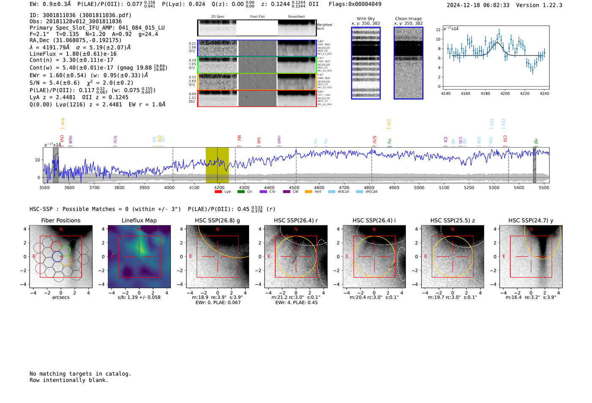Image resolution: width=592 pixels, height=403 pixels.
Task: Click the yellow highlighted band in the spectrum
Action: [x=217, y=165]
